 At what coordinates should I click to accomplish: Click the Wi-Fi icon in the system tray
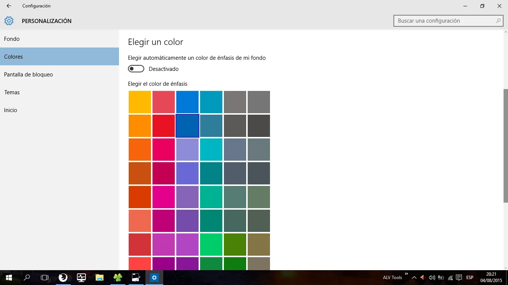point(450,277)
